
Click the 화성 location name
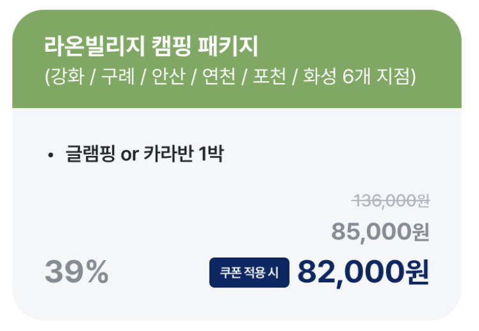(x=320, y=76)
